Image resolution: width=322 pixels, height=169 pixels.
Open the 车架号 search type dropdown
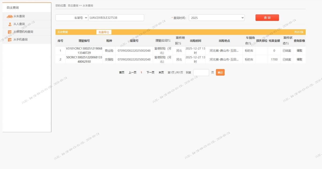point(72,18)
